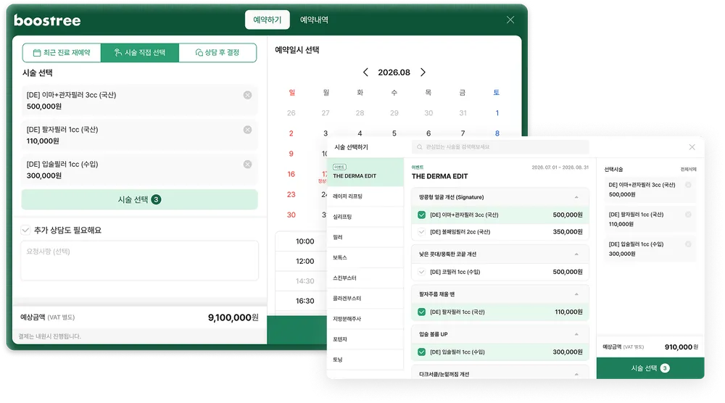Close the 시술 선택하기 popup
The height and width of the screenshot is (403, 725).
pyautogui.click(x=692, y=147)
